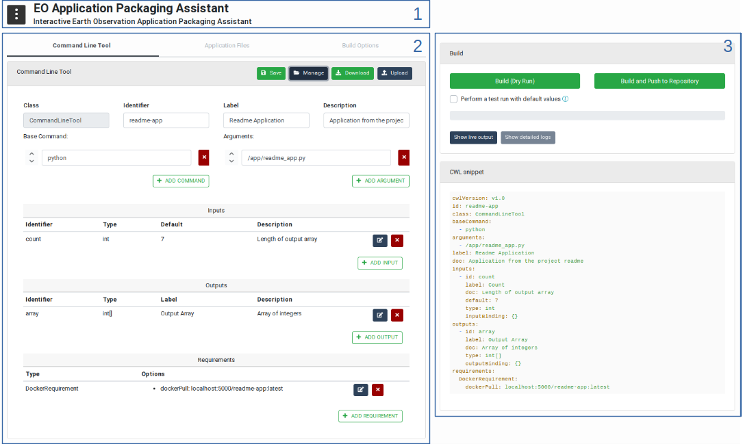Screen dimensions: 743x444
Task: Click ADD REQUIREMENT button
Action: (x=370, y=416)
